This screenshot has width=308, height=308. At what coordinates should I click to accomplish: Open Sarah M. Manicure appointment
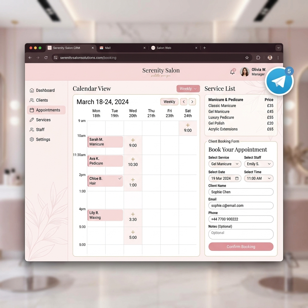click(106, 142)
